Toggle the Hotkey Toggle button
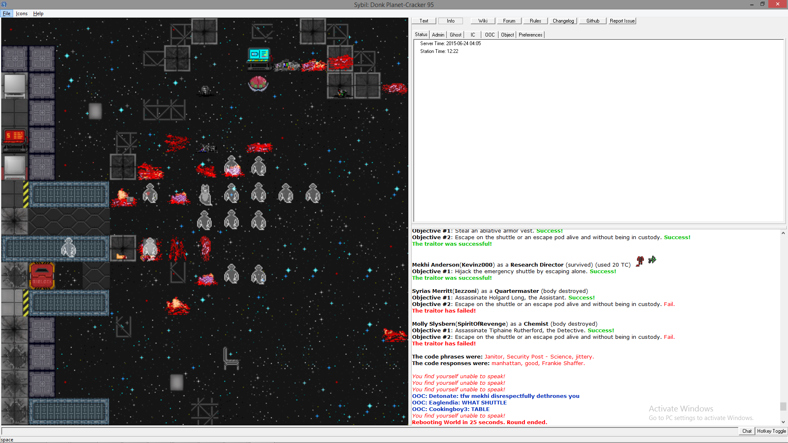The image size is (788, 443). click(x=772, y=431)
